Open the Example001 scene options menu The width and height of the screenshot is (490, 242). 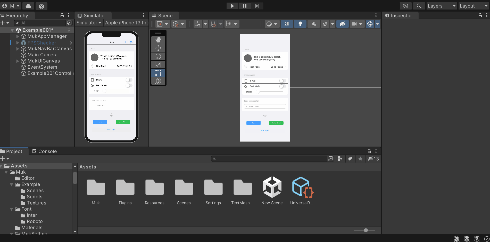pyautogui.click(x=69, y=30)
